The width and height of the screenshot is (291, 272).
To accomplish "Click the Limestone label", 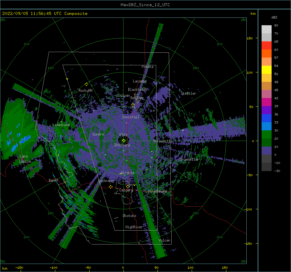I will 61,125.
